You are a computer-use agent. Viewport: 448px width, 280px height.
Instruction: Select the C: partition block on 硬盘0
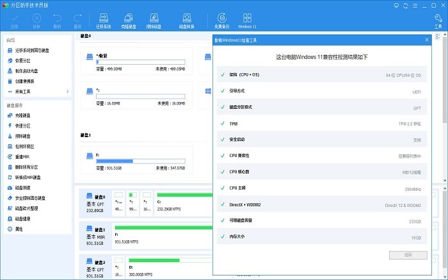click(184, 201)
